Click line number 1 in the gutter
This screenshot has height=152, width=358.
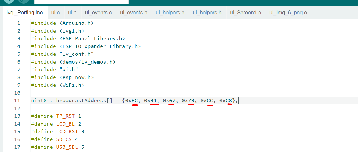click(19, 23)
